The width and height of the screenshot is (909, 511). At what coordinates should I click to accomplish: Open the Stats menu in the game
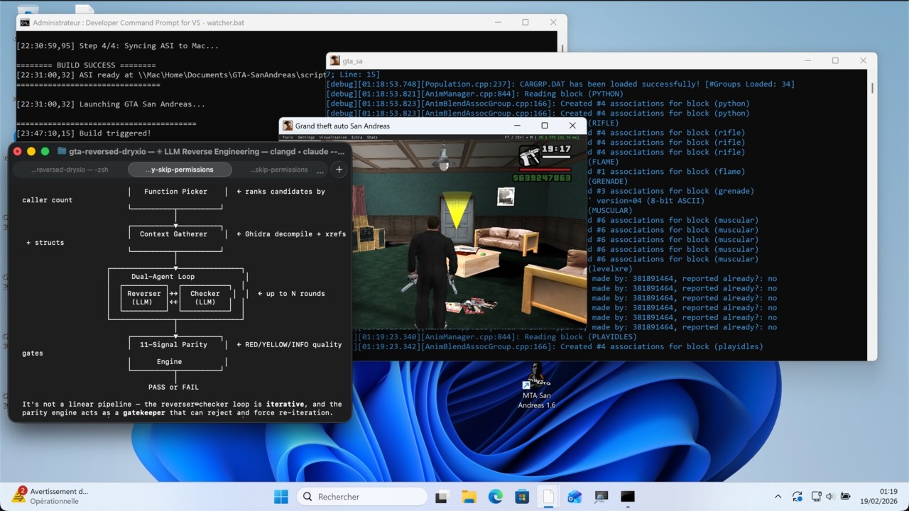(372, 137)
